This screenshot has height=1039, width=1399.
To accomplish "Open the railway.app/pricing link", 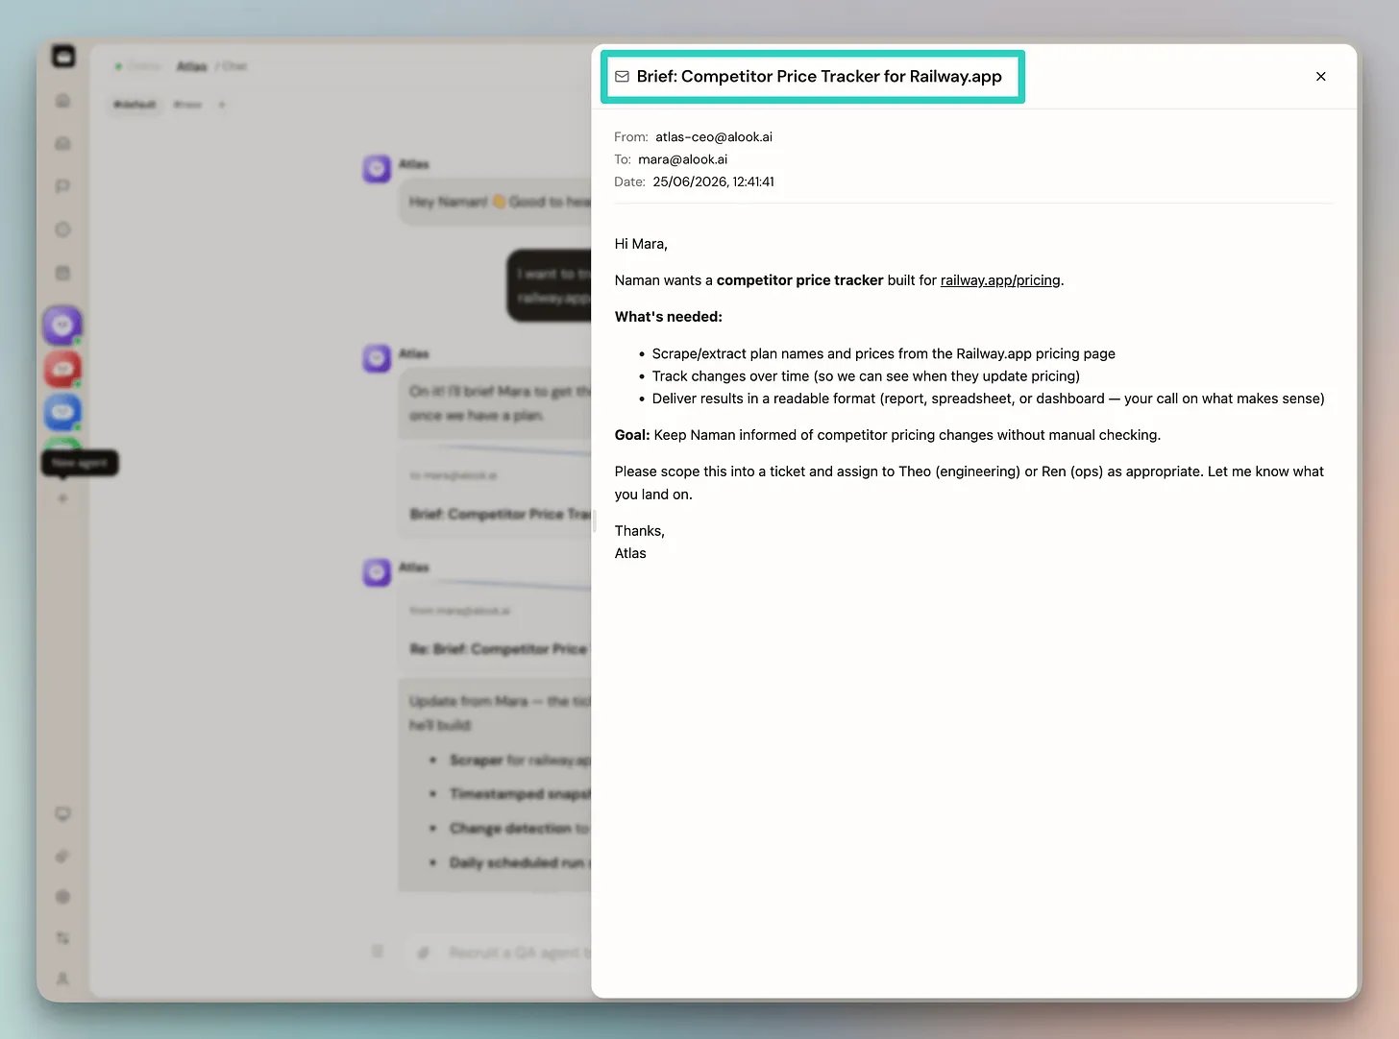I will [1000, 280].
